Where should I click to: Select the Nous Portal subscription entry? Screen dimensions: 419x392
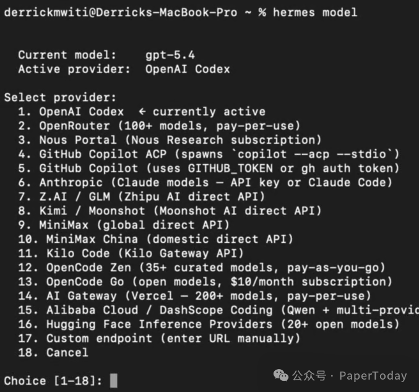tap(180, 141)
